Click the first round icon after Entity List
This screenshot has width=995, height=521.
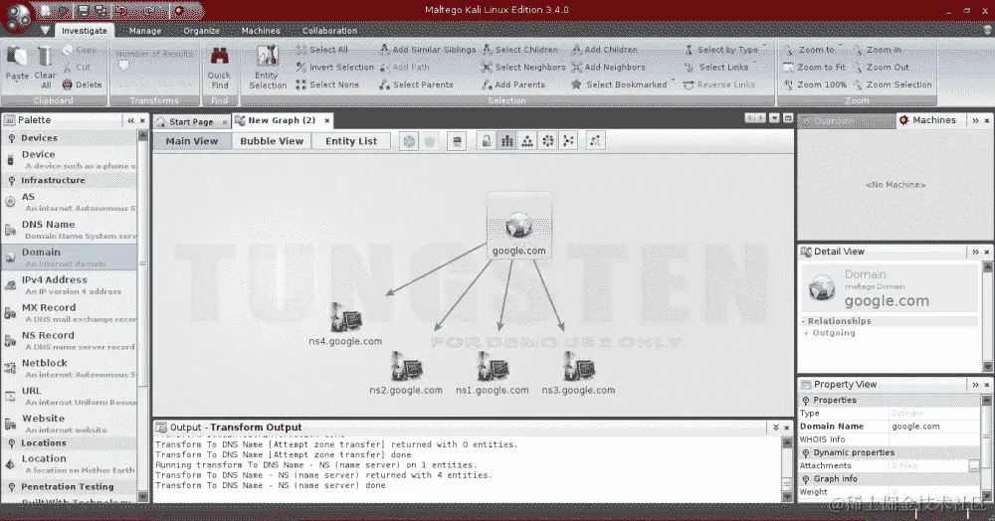(409, 141)
